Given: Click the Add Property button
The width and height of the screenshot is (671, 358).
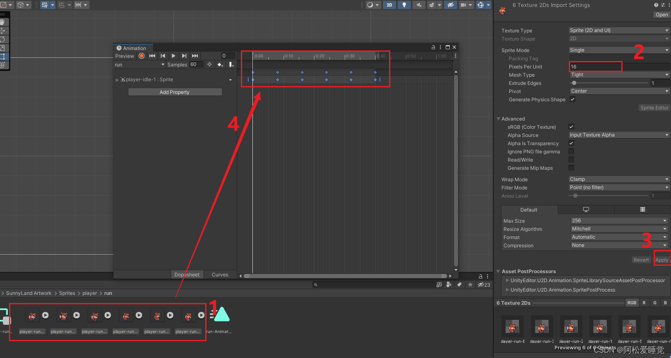Looking at the screenshot, I should pyautogui.click(x=175, y=92).
